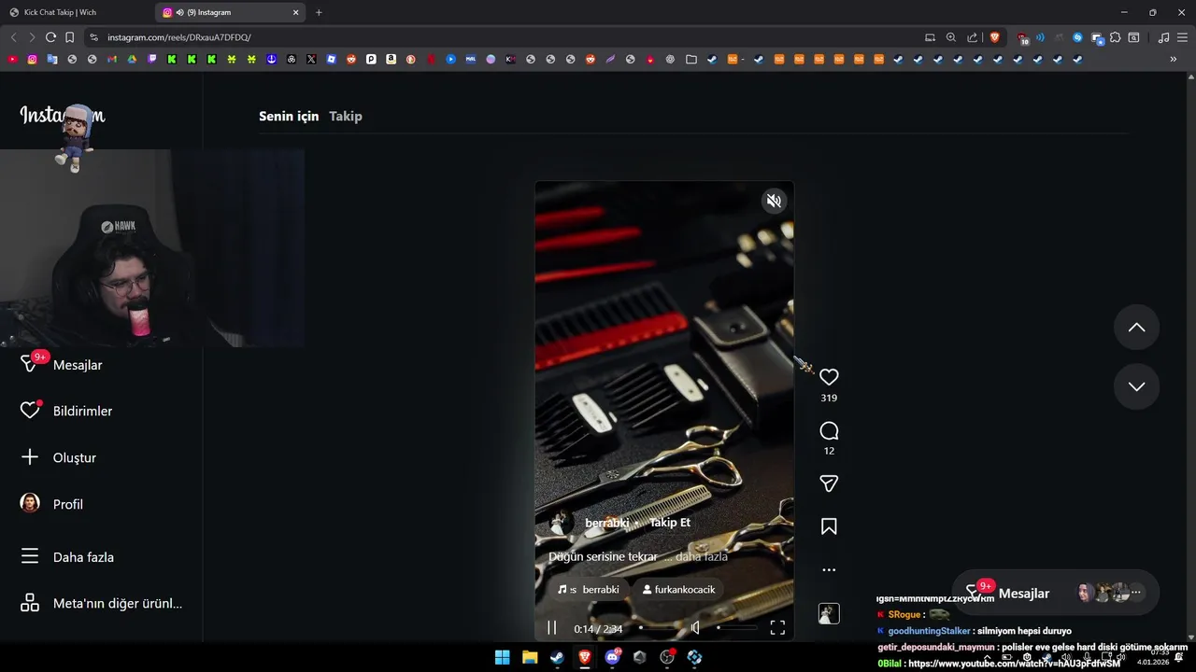Open the audio thumbnail beside the reel
This screenshot has height=672, width=1196.
tap(829, 613)
